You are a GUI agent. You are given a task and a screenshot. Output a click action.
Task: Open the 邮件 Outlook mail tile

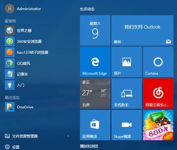tap(142, 30)
